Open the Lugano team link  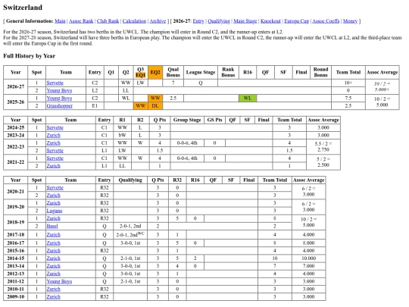coord(55,211)
